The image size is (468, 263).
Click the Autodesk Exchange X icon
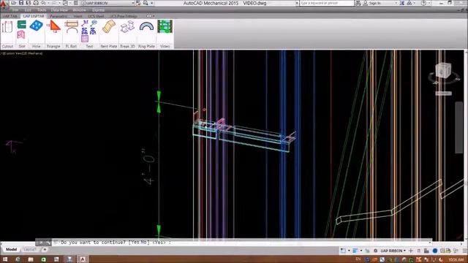[401, 3]
